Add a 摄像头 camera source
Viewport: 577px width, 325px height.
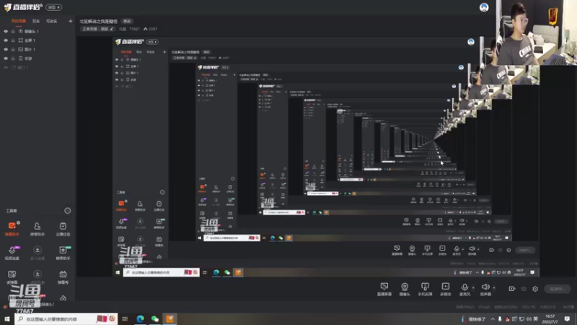405,289
